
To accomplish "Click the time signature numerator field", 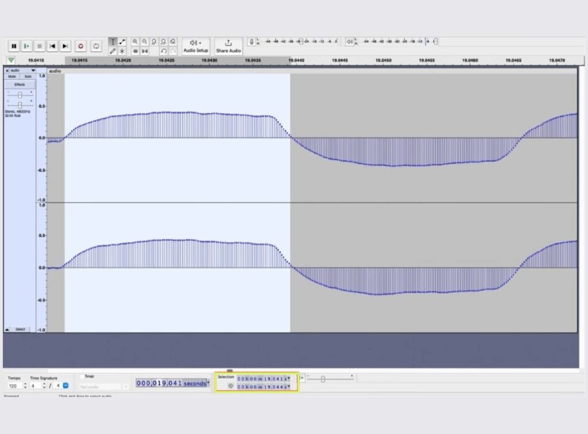I will (36, 386).
